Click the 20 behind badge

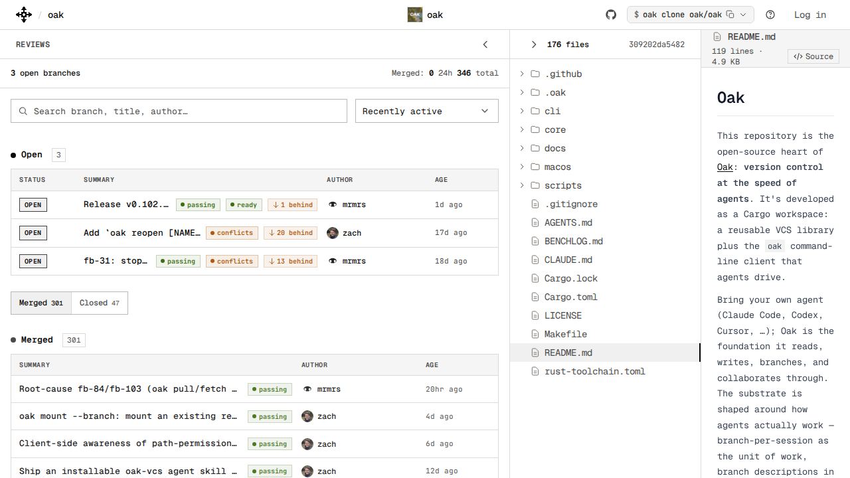tap(290, 233)
